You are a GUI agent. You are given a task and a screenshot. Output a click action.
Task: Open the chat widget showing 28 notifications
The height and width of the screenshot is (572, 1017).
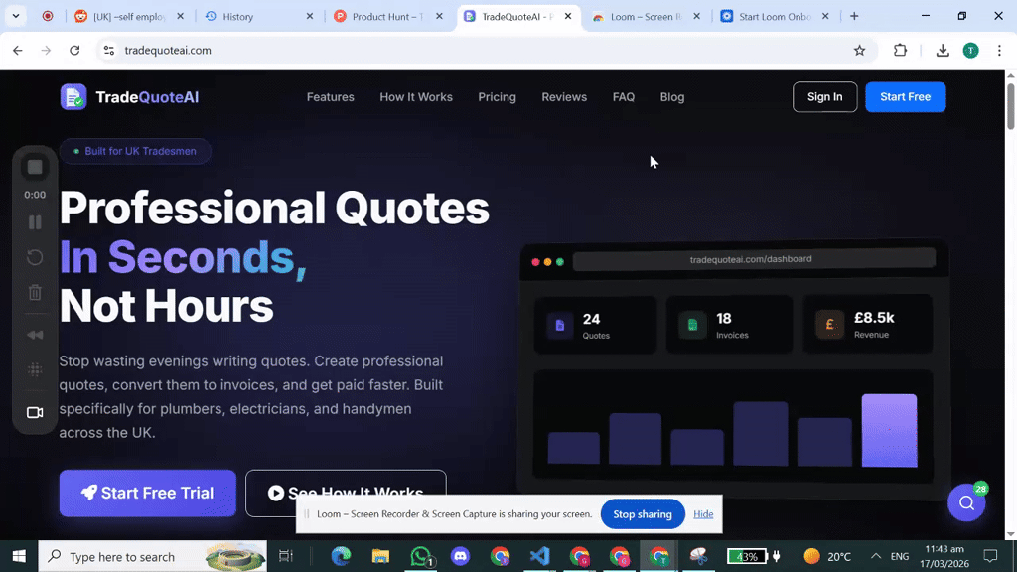(x=966, y=502)
